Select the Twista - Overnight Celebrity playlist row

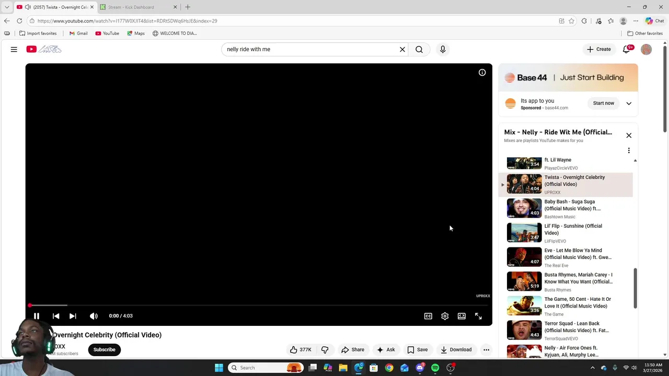(567, 184)
